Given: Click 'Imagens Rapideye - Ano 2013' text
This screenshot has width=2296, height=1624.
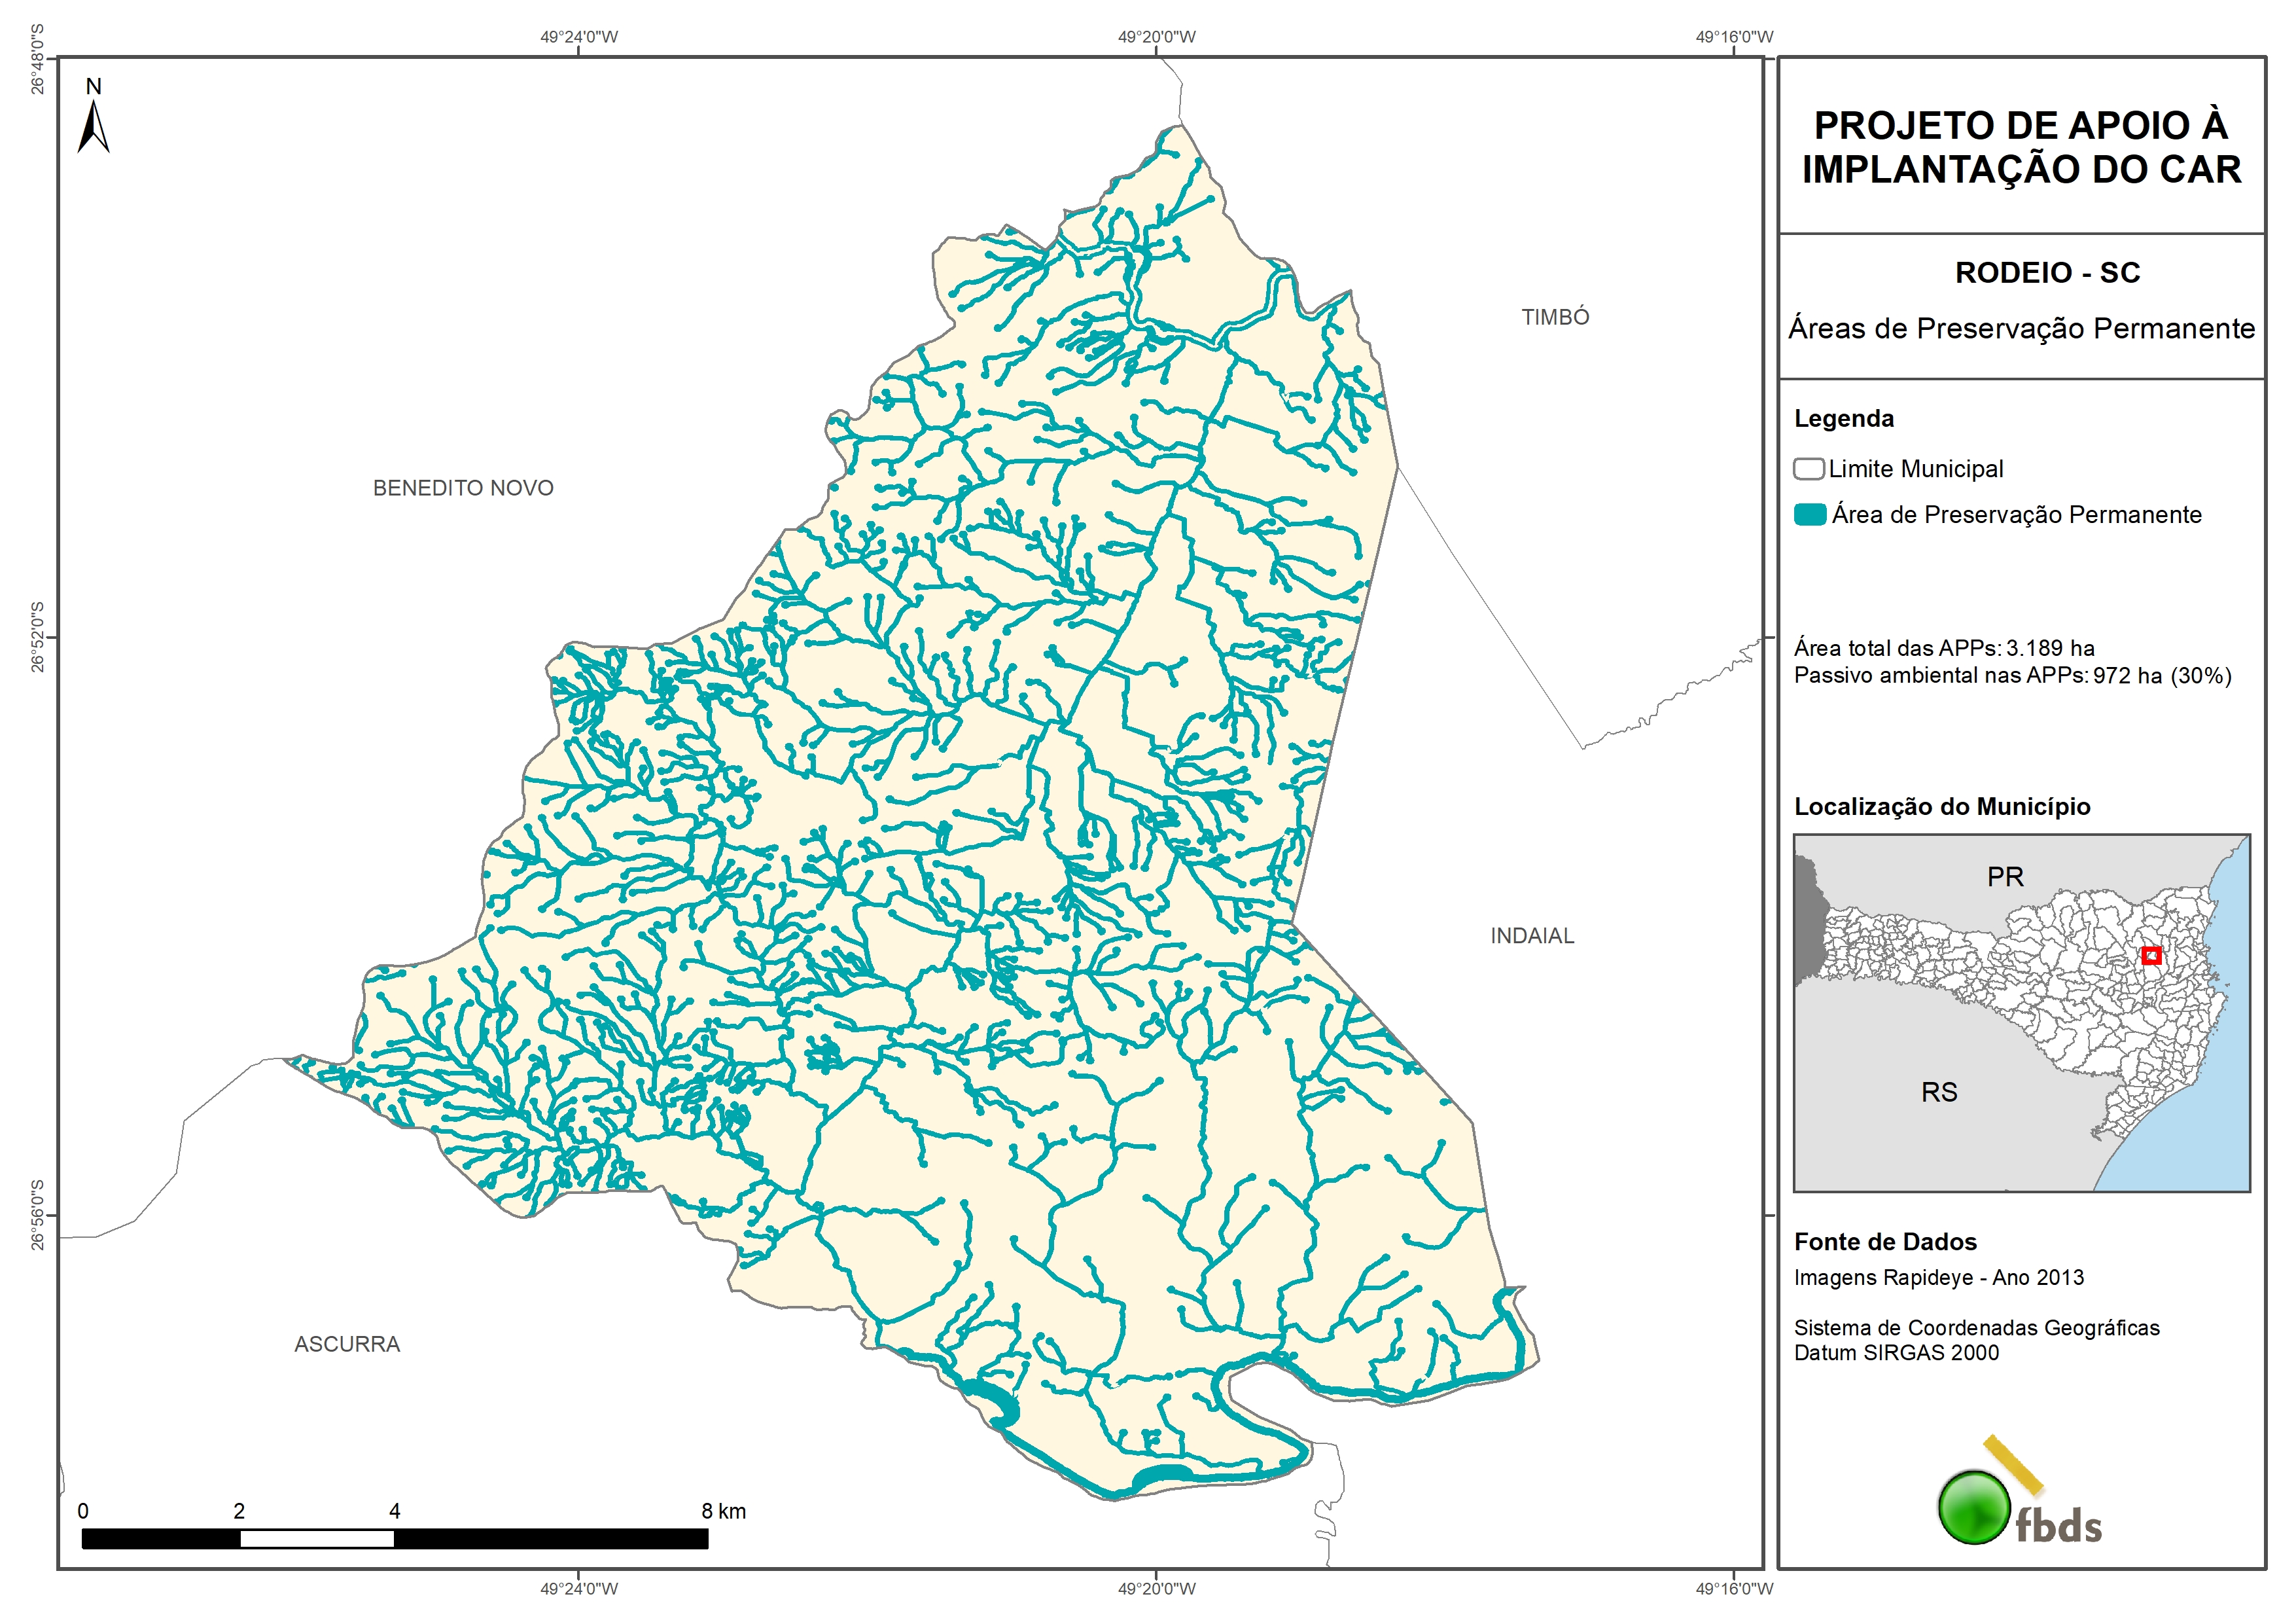Looking at the screenshot, I should (1939, 1278).
